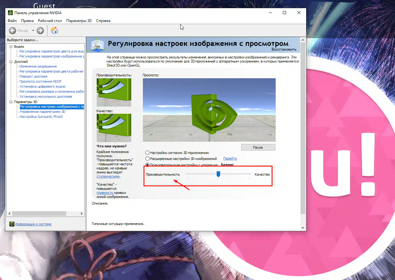
Task: Select Расширенные настройки 3D-изображений radio button
Action: pos(147,159)
